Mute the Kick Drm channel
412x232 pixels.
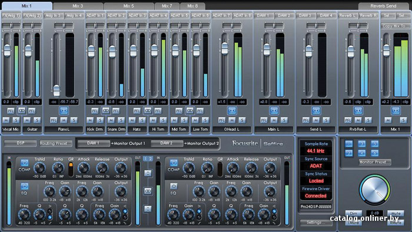click(x=90, y=120)
